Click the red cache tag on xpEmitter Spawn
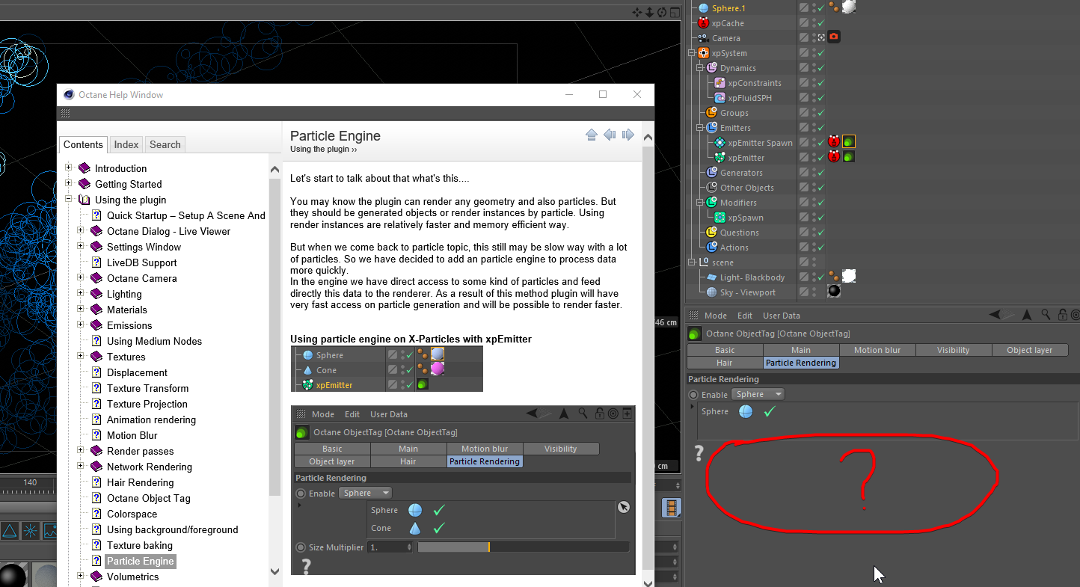Screen dimensions: 1080x587 [x=834, y=142]
